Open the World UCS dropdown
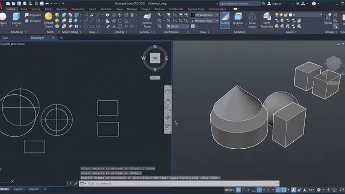 (x=177, y=26)
